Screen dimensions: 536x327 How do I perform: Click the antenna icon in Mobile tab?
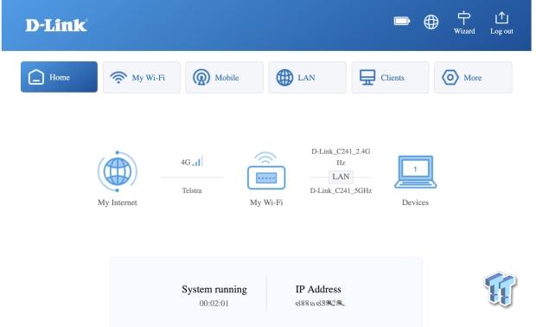pos(201,77)
